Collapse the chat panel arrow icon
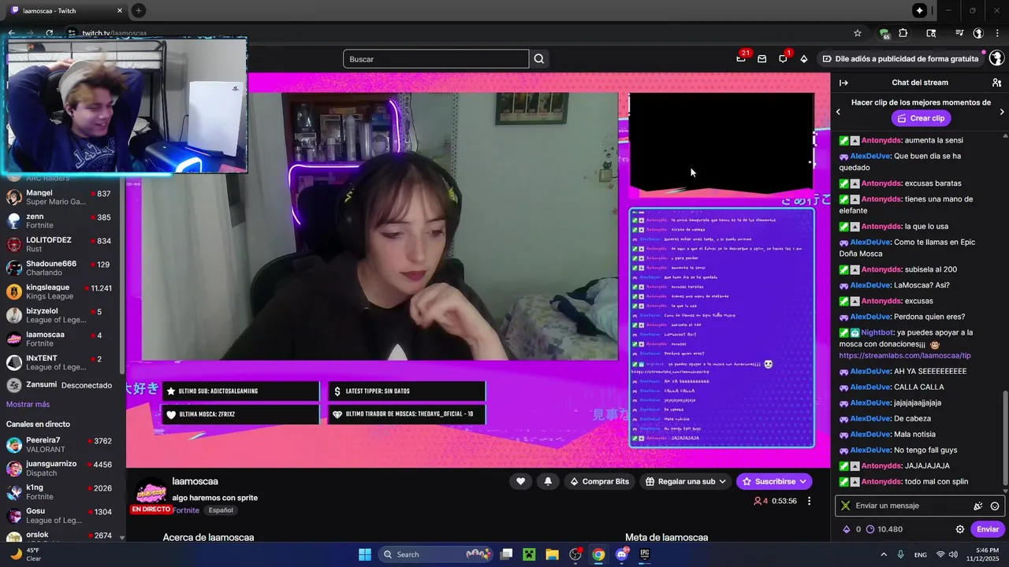 click(x=843, y=83)
